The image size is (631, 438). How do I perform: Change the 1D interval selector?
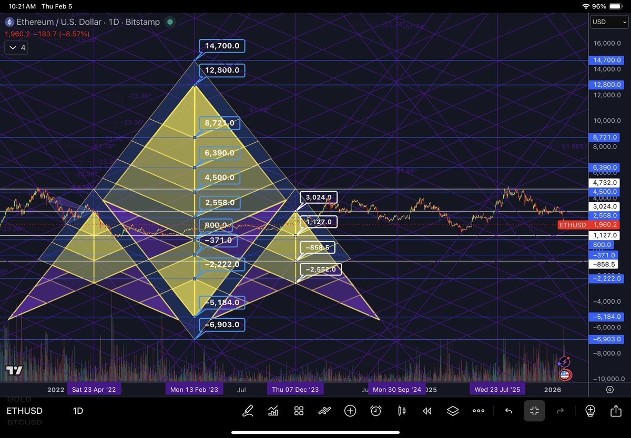[78, 411]
